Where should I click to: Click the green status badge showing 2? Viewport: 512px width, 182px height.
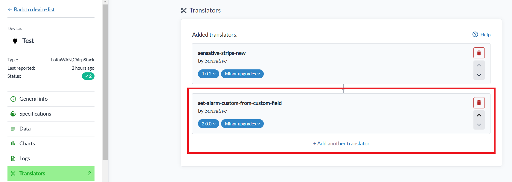pyautogui.click(x=88, y=76)
